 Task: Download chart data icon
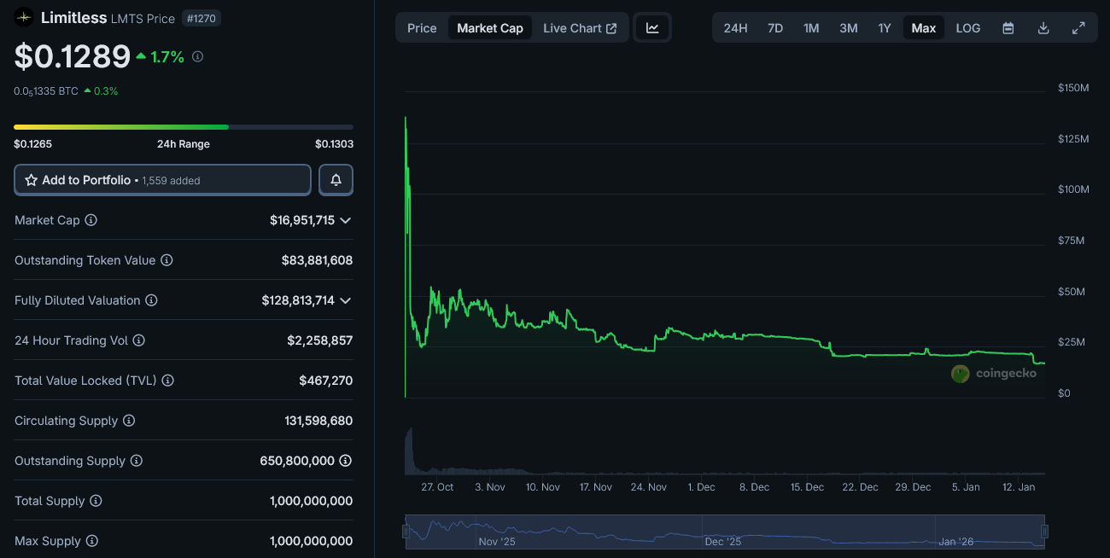click(1043, 28)
